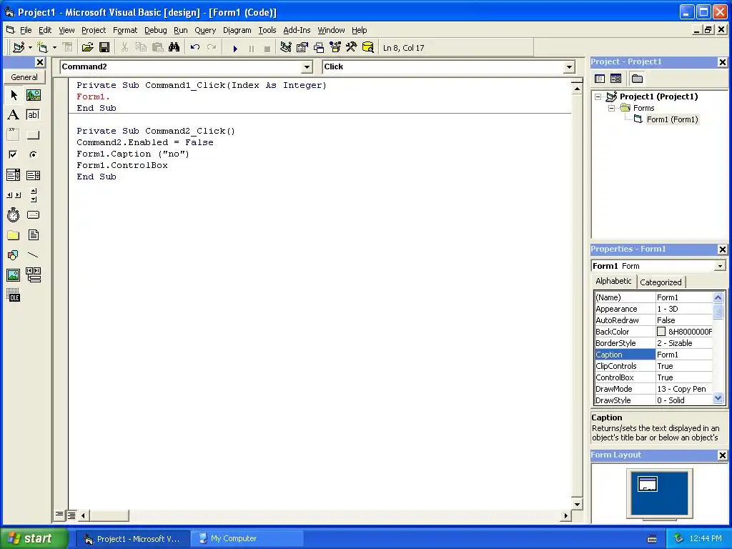Select the DirListBox folder control

pos(14,234)
